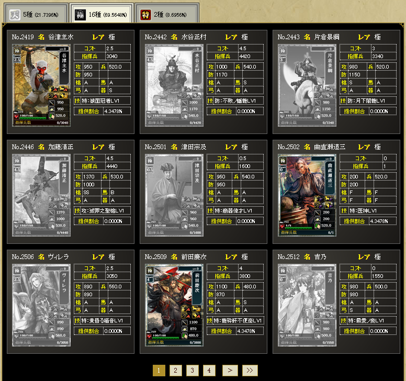
Task: Go to page 2
Action: [x=176, y=371]
